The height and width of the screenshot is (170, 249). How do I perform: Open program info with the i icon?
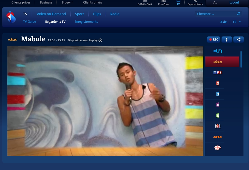(x=227, y=39)
